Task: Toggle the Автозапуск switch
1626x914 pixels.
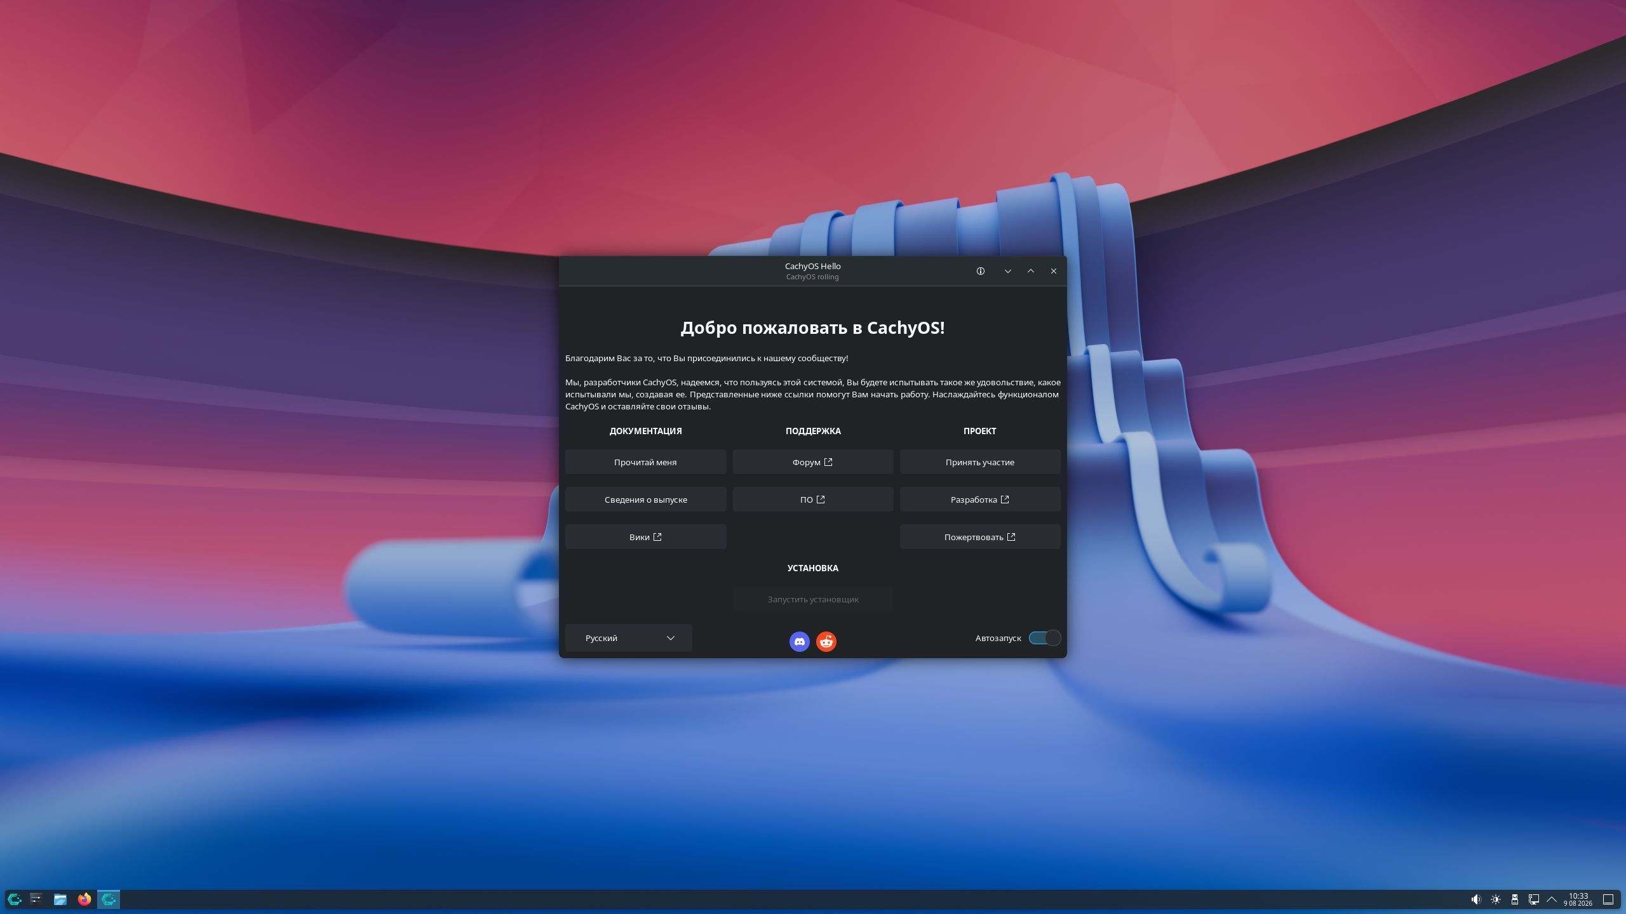Action: [x=1044, y=638]
